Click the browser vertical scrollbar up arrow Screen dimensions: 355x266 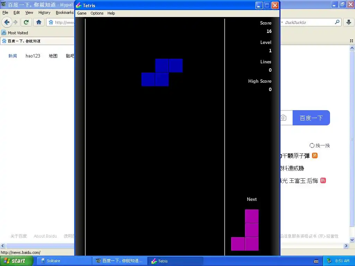[352, 48]
